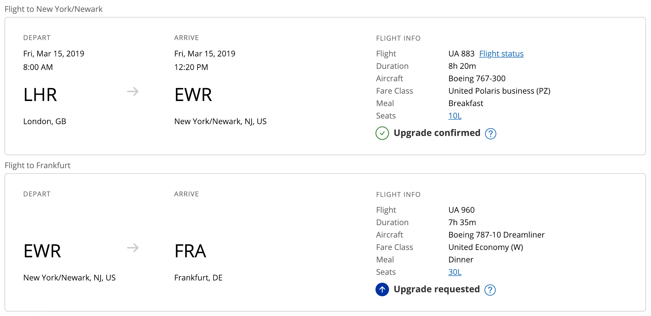Click the Upgrade confirmed status text

tap(437, 133)
